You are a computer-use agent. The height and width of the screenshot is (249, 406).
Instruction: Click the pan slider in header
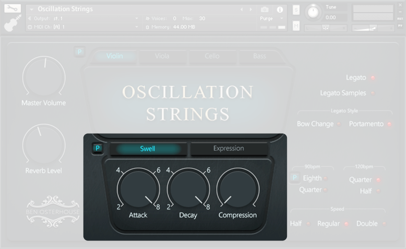[326, 28]
